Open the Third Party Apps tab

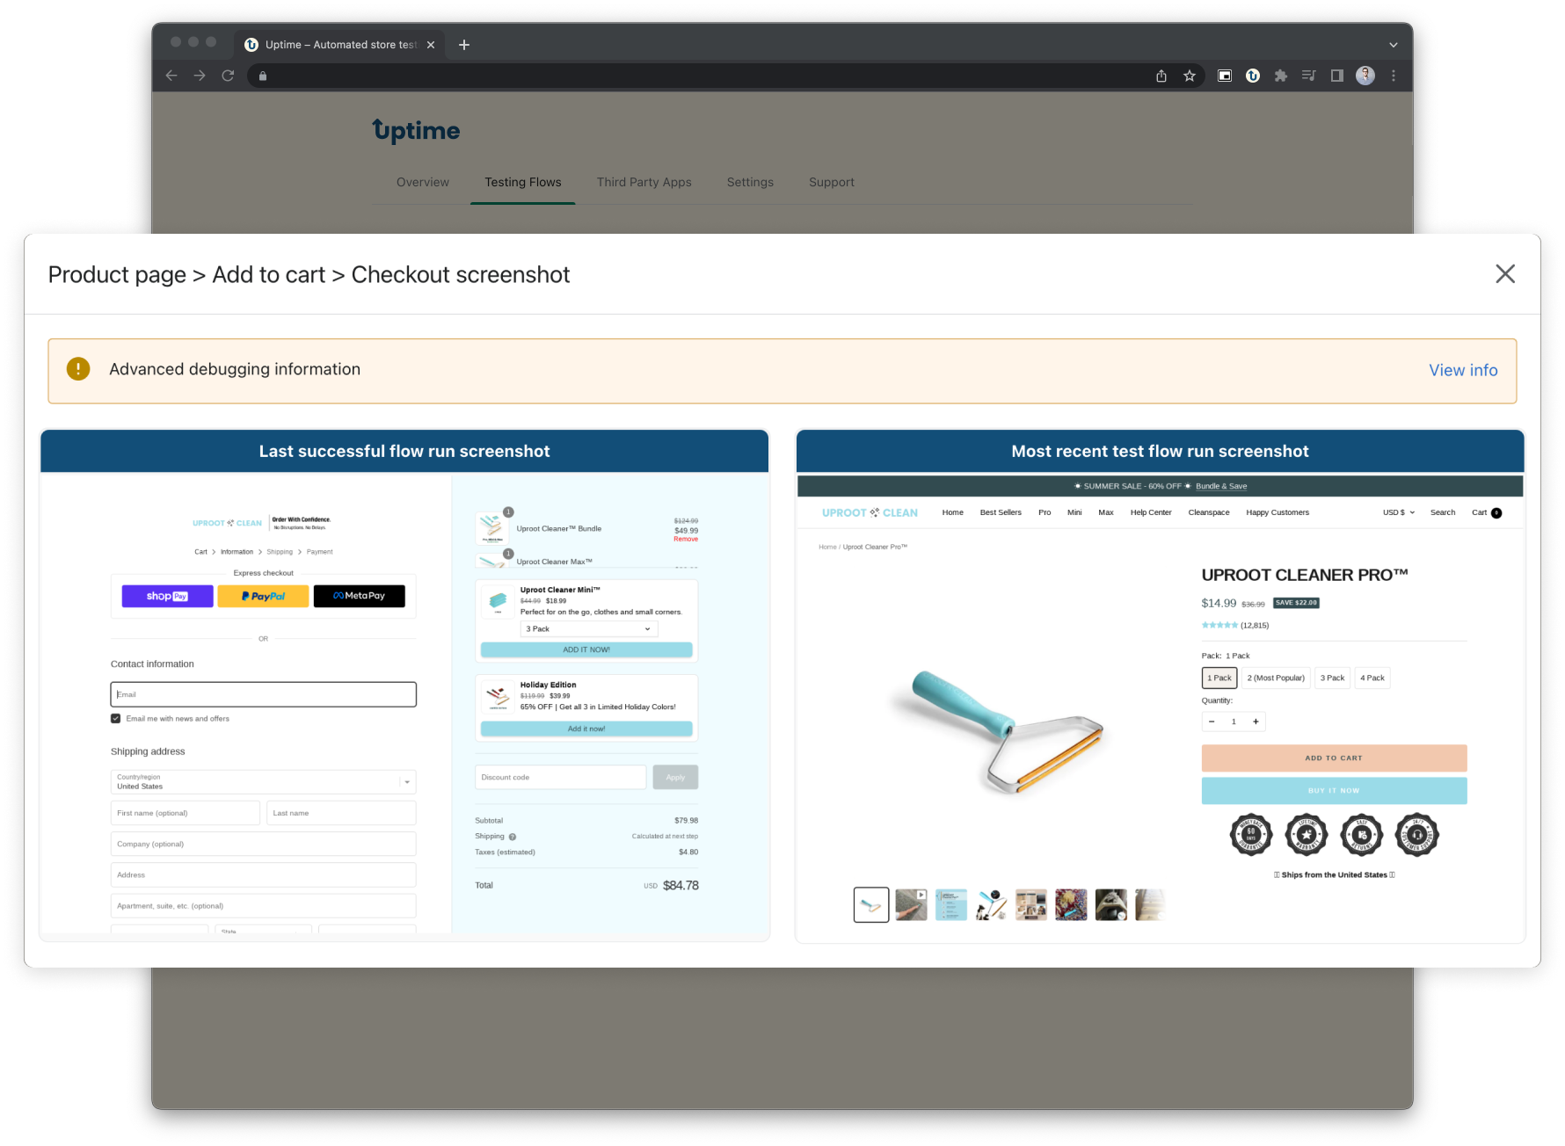click(644, 182)
